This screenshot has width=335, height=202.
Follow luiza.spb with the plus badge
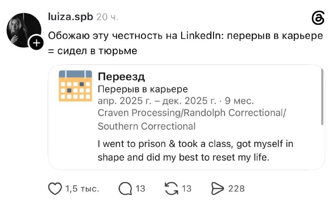click(36, 43)
